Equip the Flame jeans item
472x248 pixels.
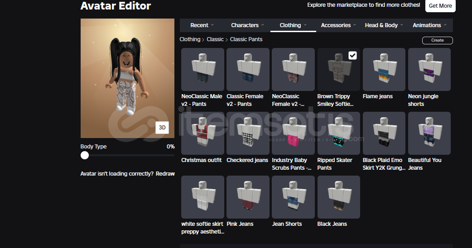384,69
